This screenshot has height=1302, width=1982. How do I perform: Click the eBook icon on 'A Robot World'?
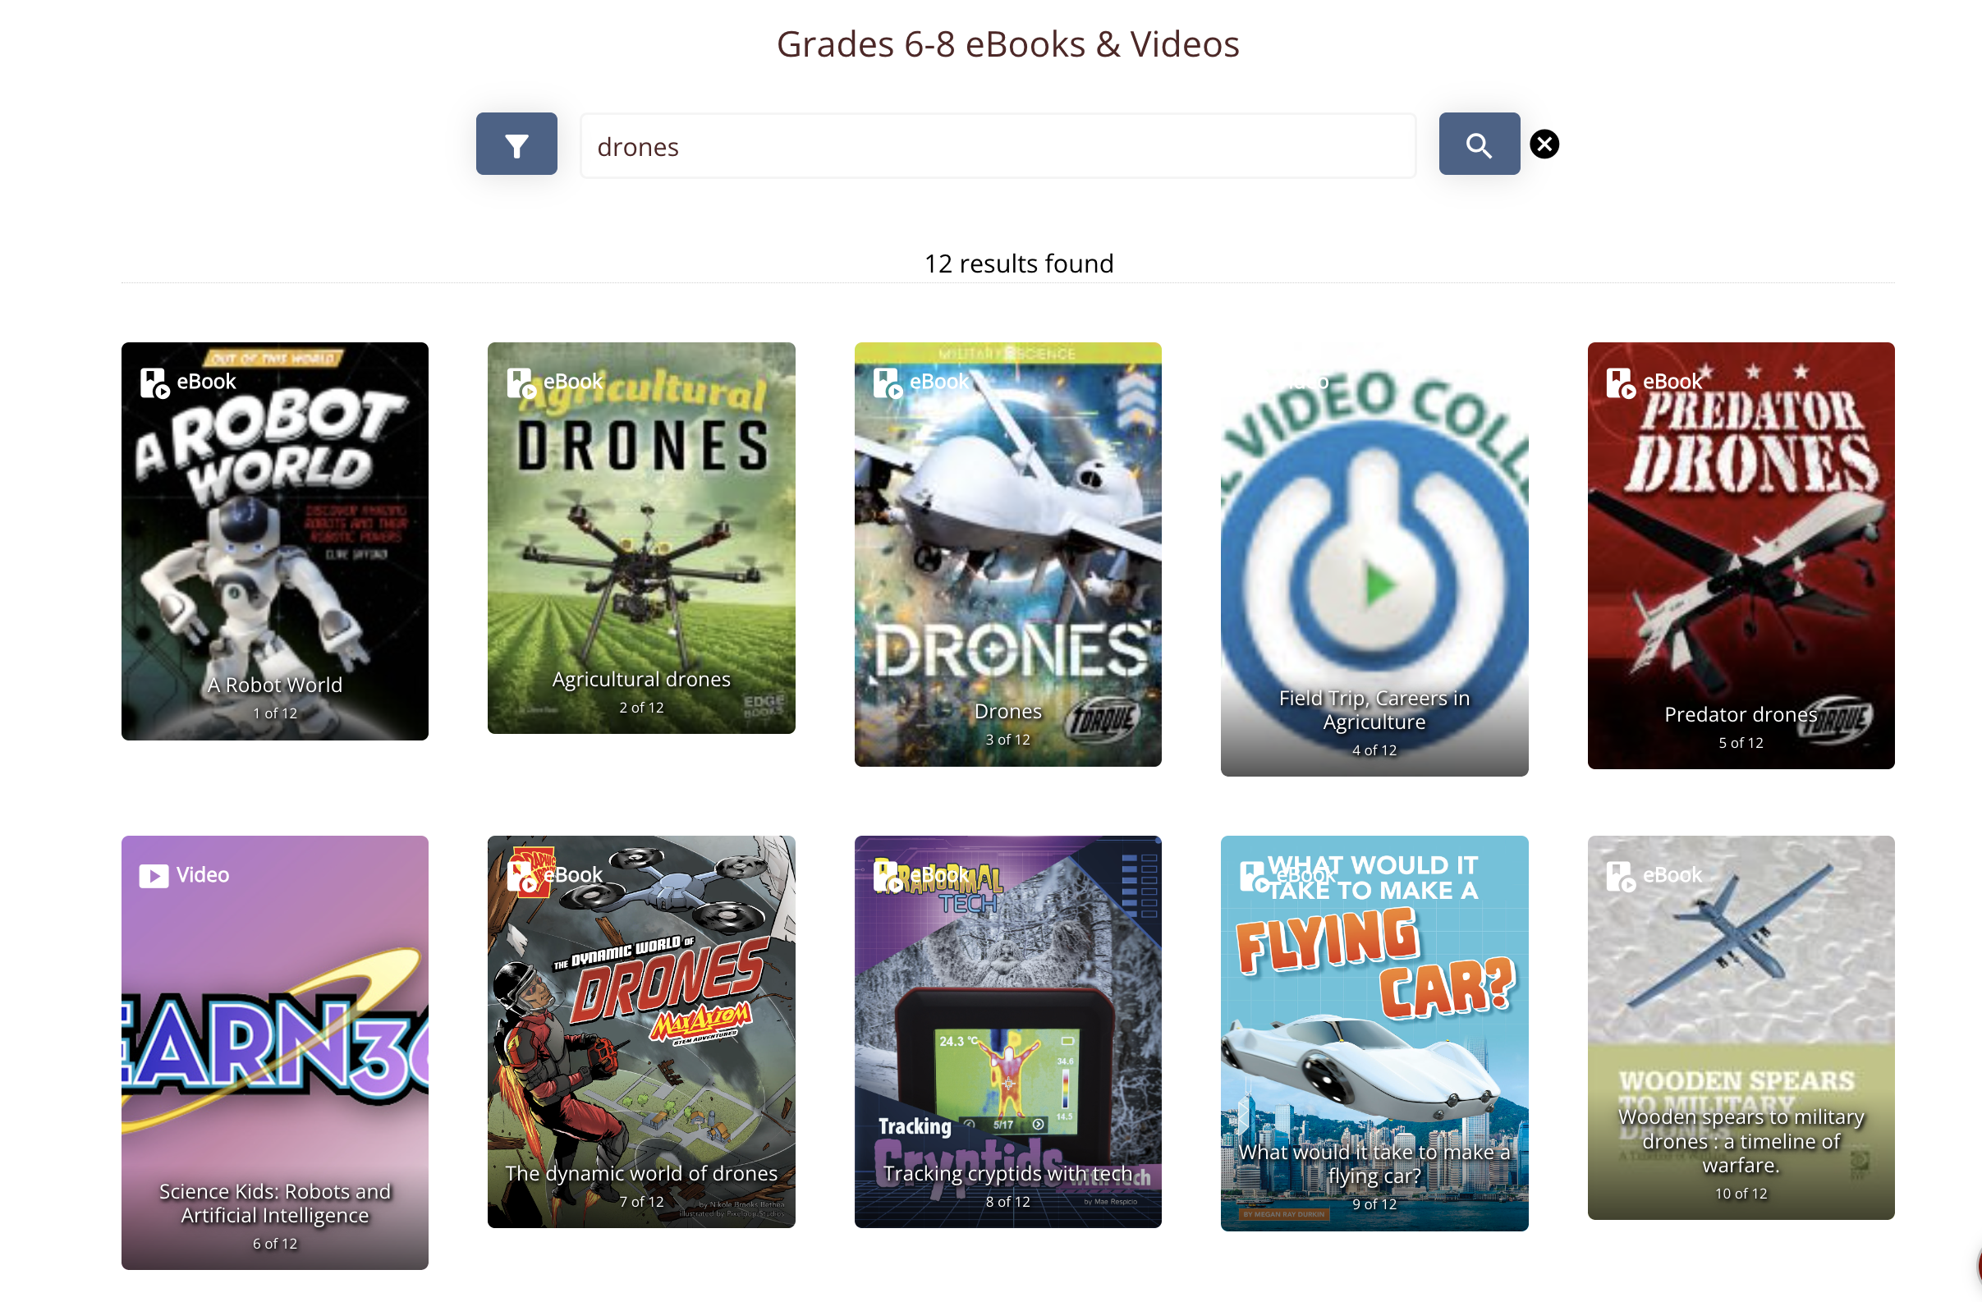155,383
